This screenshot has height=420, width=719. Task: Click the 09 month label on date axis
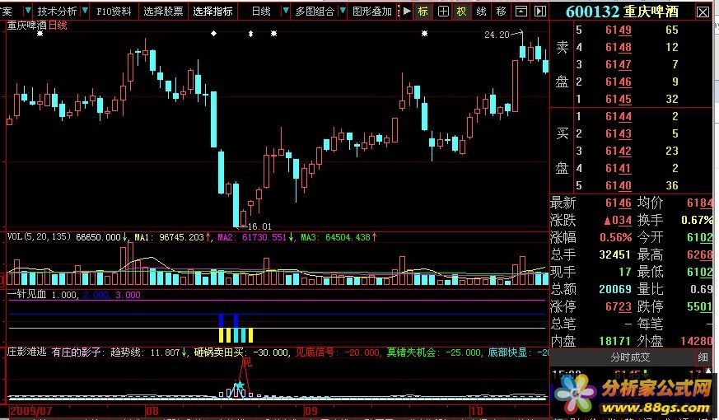point(310,409)
